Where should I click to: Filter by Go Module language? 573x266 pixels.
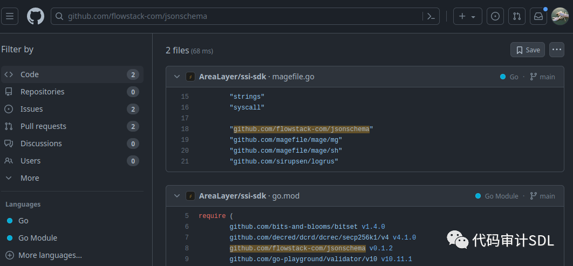pyautogui.click(x=37, y=238)
